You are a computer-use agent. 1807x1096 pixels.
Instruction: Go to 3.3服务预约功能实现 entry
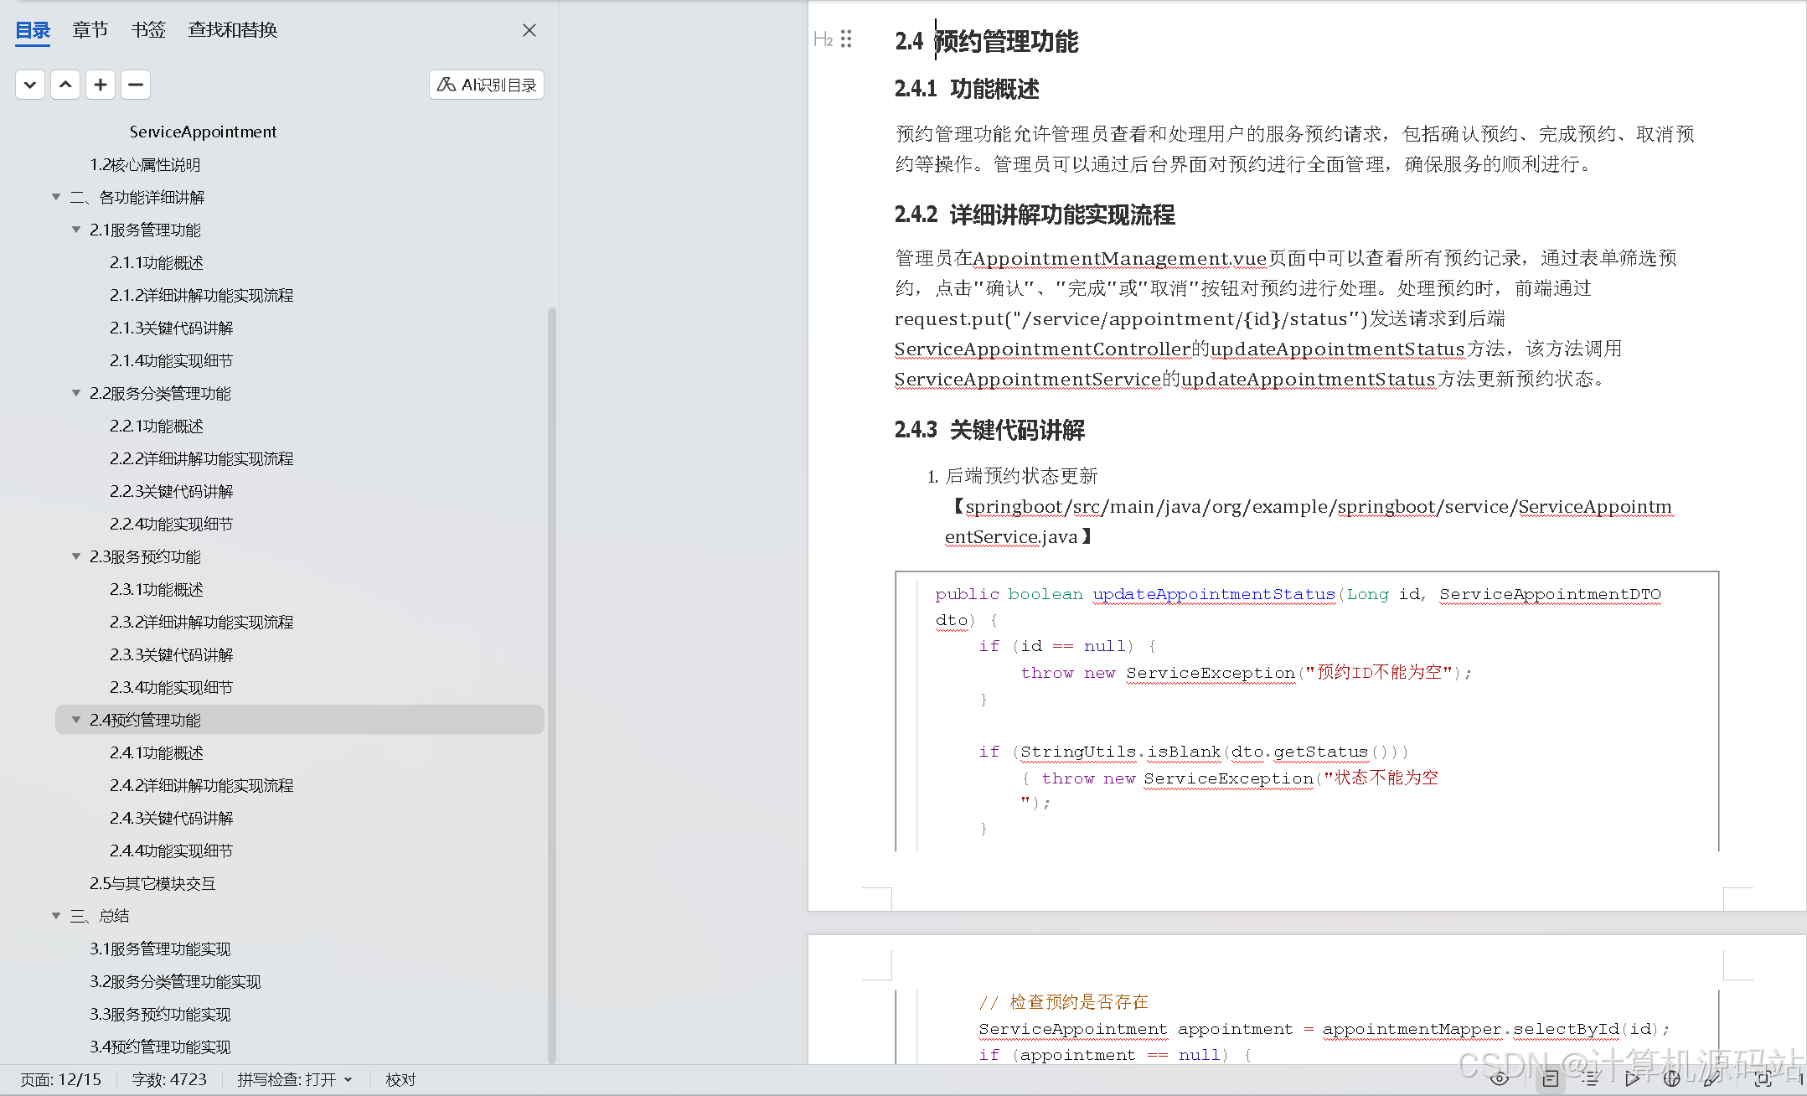160,1014
